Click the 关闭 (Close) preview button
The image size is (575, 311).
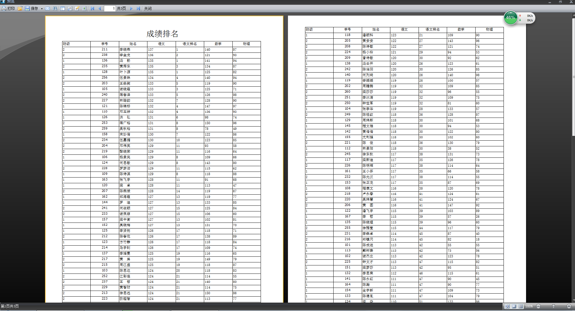pyautogui.click(x=148, y=8)
